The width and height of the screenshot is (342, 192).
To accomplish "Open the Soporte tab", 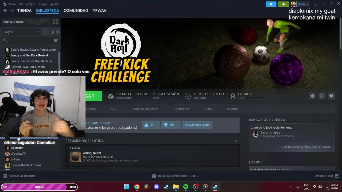I will pos(232,109).
